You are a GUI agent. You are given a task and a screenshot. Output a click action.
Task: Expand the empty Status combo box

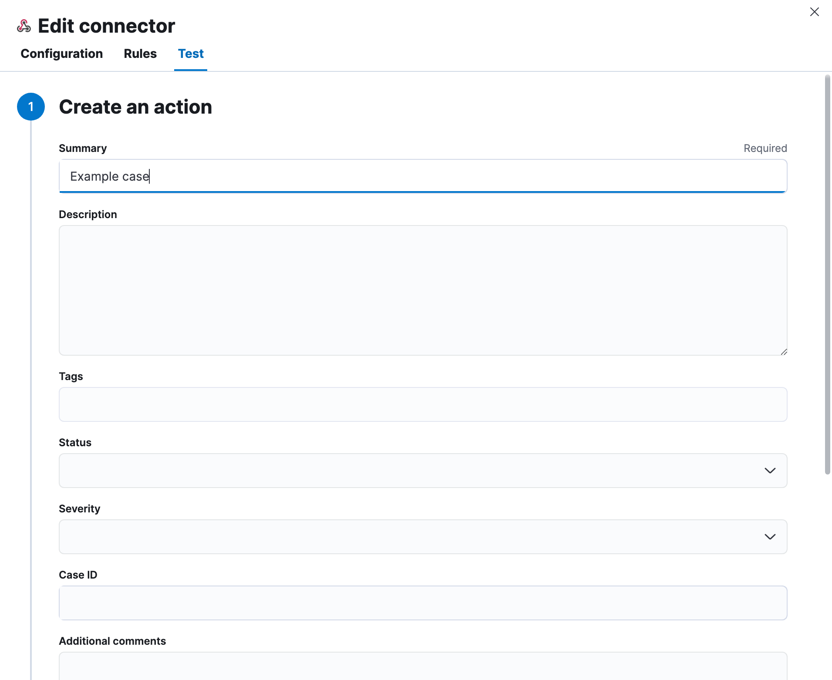[x=422, y=471]
